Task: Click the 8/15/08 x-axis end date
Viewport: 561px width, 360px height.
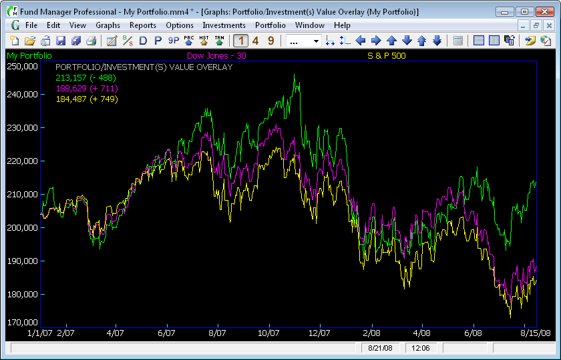Action: coord(537,333)
